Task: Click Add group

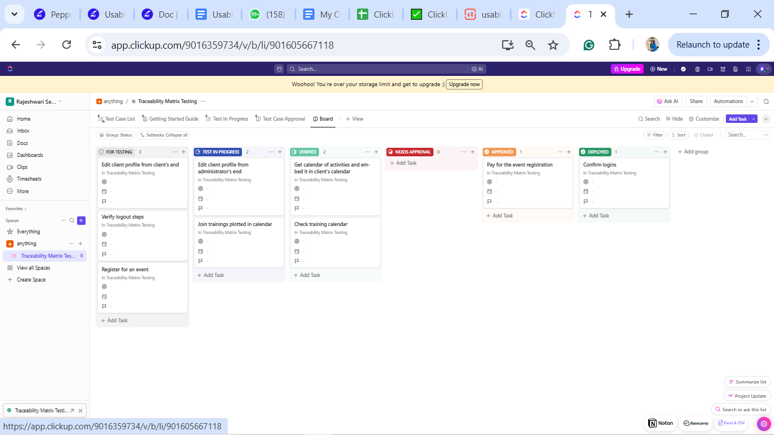Action: (x=693, y=152)
